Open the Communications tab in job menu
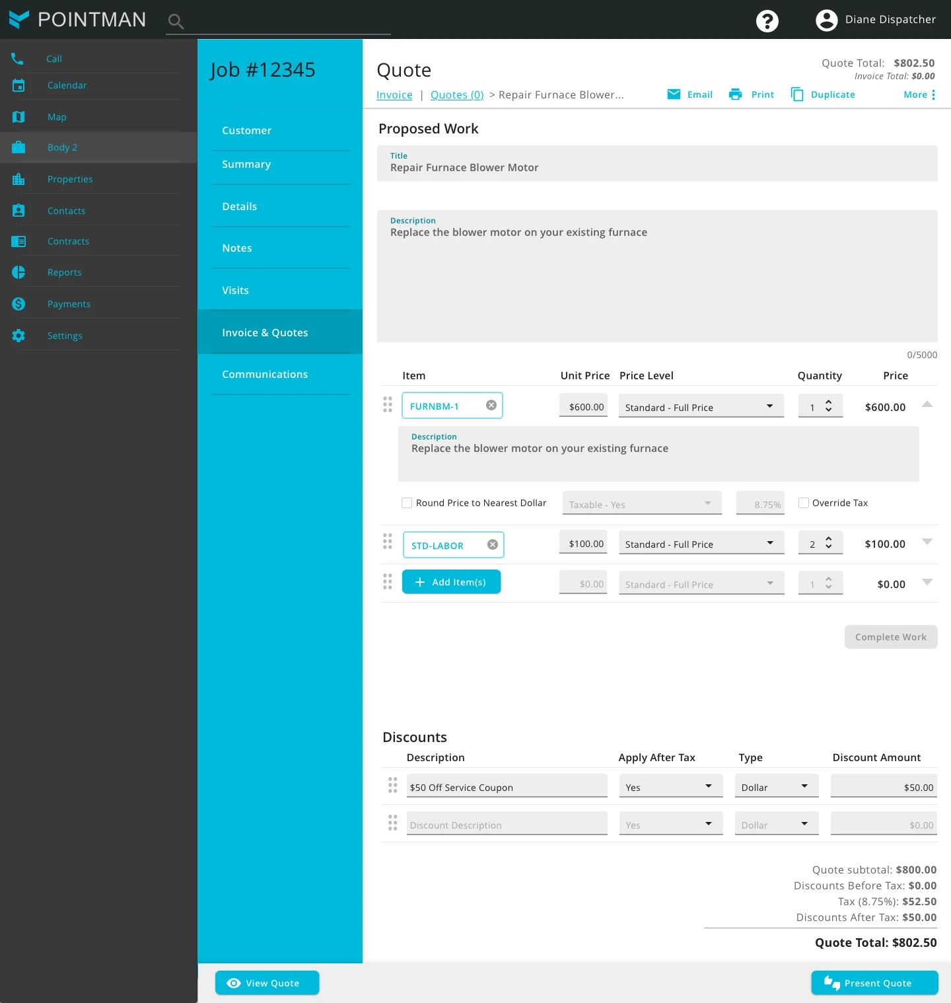 (265, 374)
